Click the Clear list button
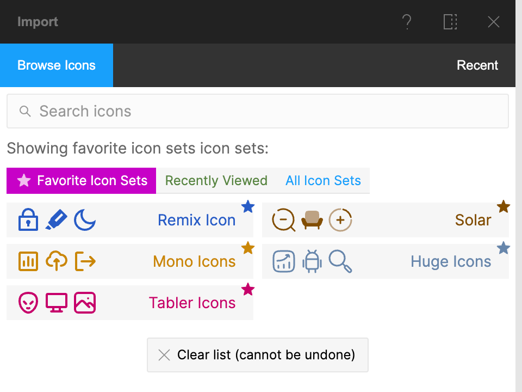 [x=257, y=355]
